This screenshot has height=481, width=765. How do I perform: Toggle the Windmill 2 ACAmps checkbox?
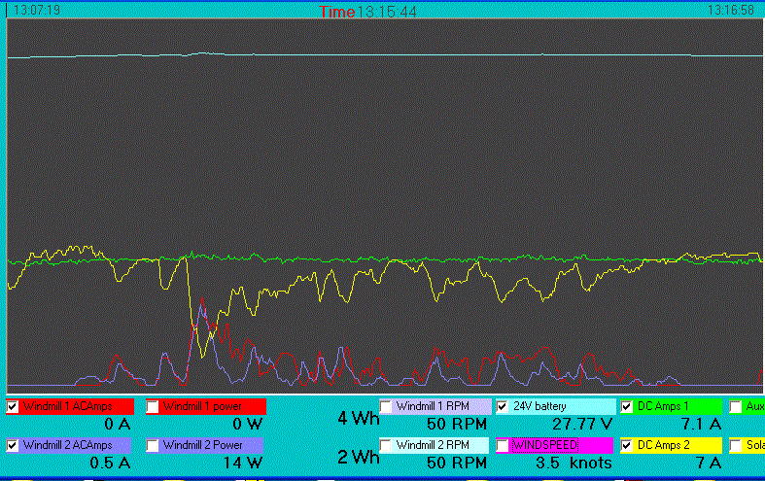[x=13, y=445]
